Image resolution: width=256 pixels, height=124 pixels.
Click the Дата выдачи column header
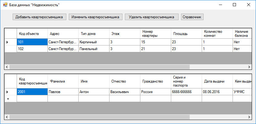217,81
